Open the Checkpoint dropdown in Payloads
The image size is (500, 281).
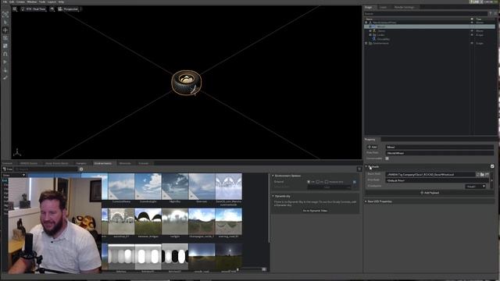tap(476, 187)
